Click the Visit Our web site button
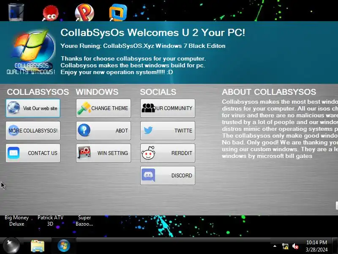 (x=33, y=108)
